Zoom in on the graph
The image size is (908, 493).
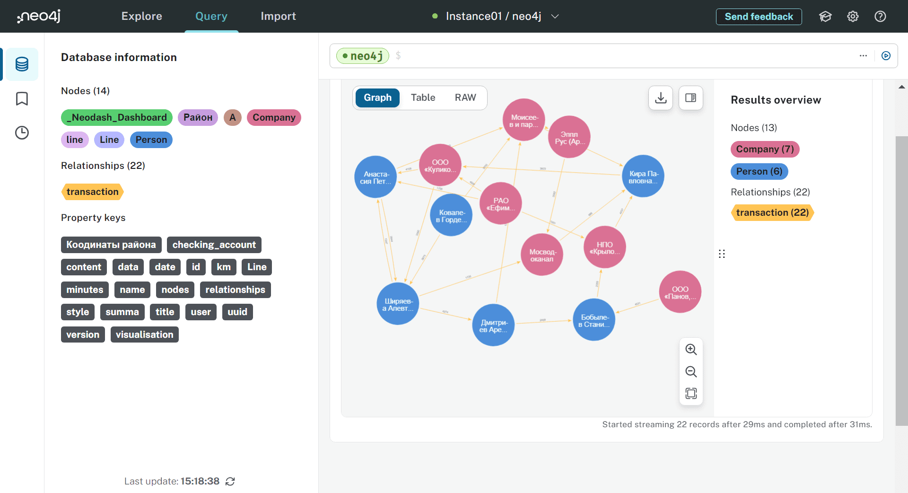coord(691,350)
